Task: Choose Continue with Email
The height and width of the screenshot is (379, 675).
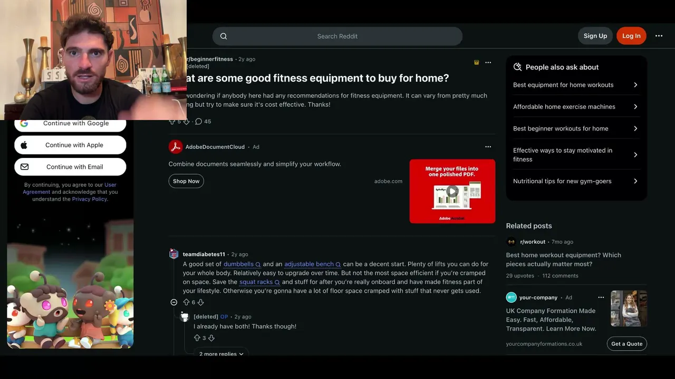Action: (x=70, y=167)
